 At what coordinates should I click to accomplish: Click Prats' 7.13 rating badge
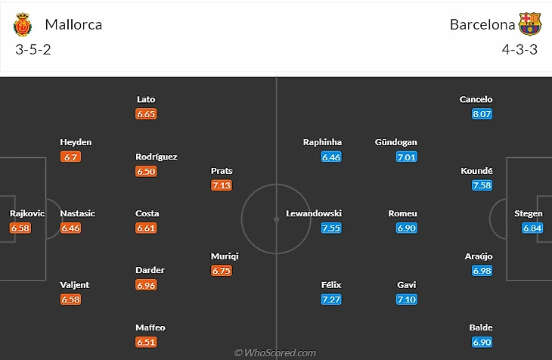[x=222, y=185]
